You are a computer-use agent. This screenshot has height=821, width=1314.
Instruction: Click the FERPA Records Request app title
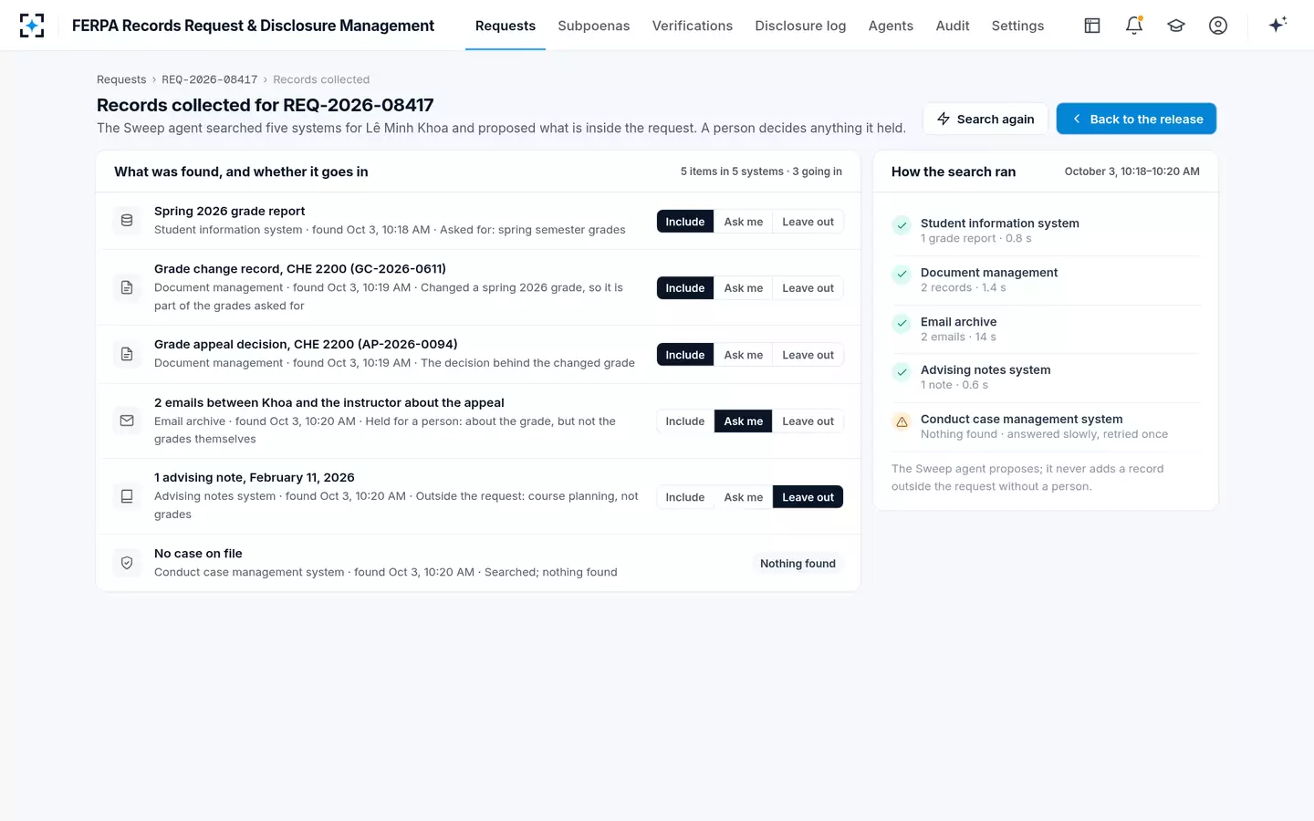[x=253, y=26]
